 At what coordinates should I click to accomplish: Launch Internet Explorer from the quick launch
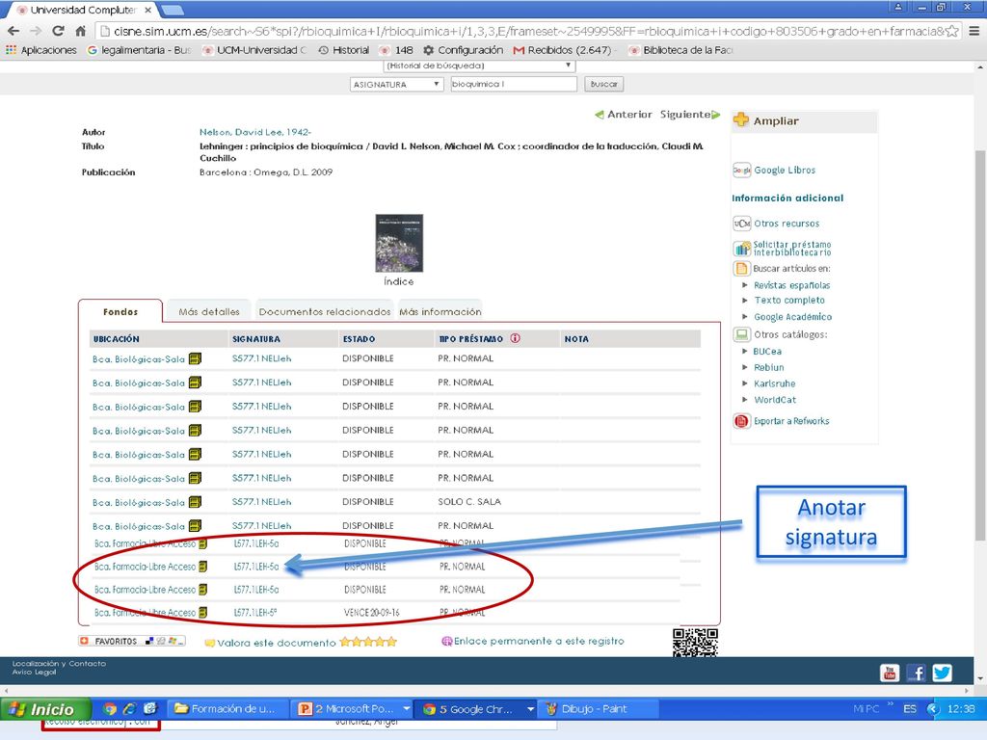pos(130,709)
